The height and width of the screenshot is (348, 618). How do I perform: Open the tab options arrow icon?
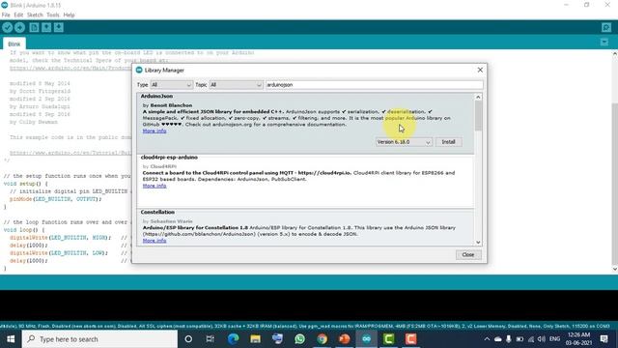pos(604,43)
